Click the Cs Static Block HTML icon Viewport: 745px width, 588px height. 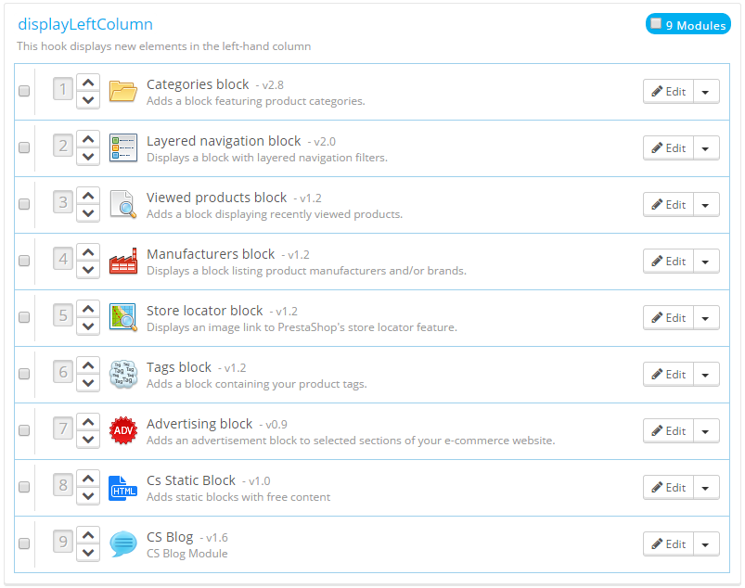[122, 487]
